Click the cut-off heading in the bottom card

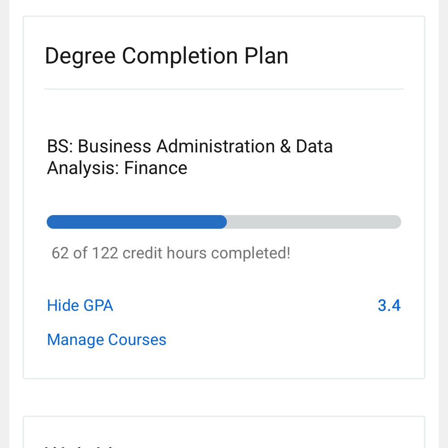click(x=81, y=445)
